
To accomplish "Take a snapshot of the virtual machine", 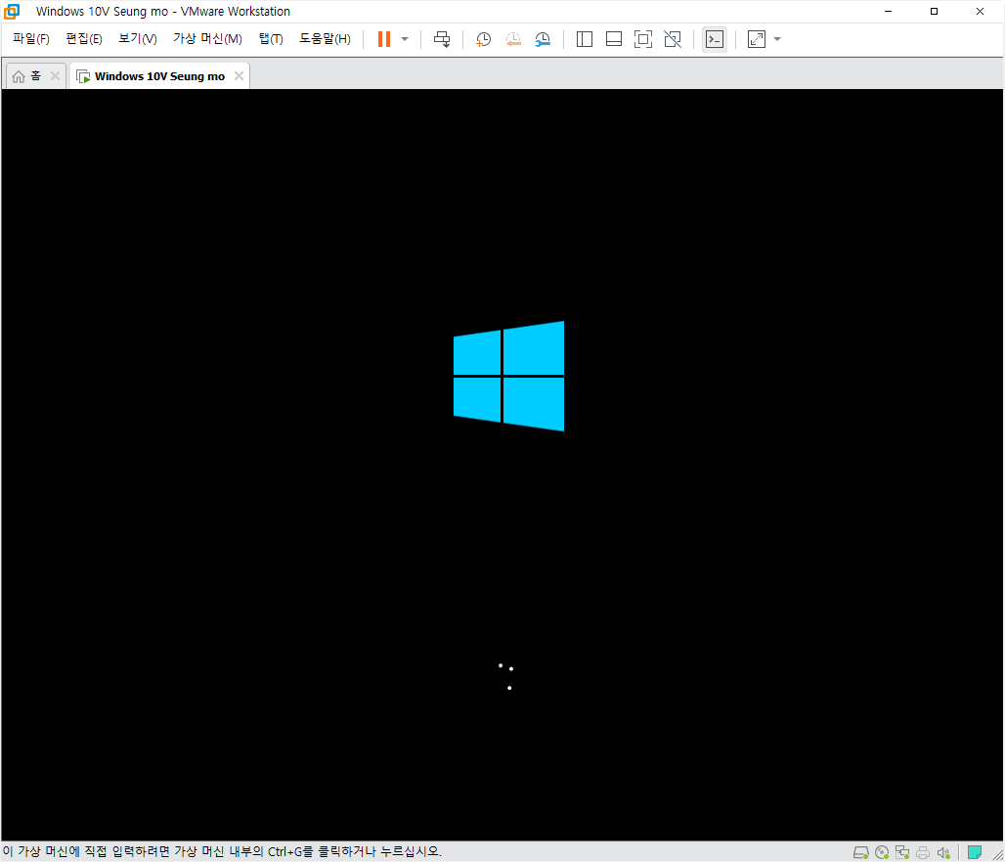I will [x=483, y=39].
